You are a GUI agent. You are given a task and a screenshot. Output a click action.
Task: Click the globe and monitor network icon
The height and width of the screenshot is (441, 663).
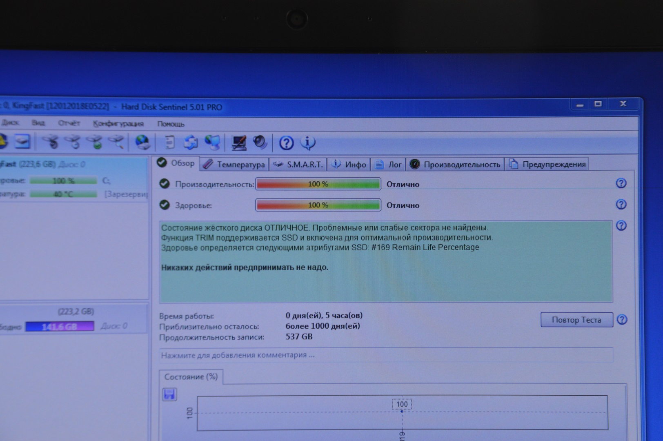coord(212,143)
